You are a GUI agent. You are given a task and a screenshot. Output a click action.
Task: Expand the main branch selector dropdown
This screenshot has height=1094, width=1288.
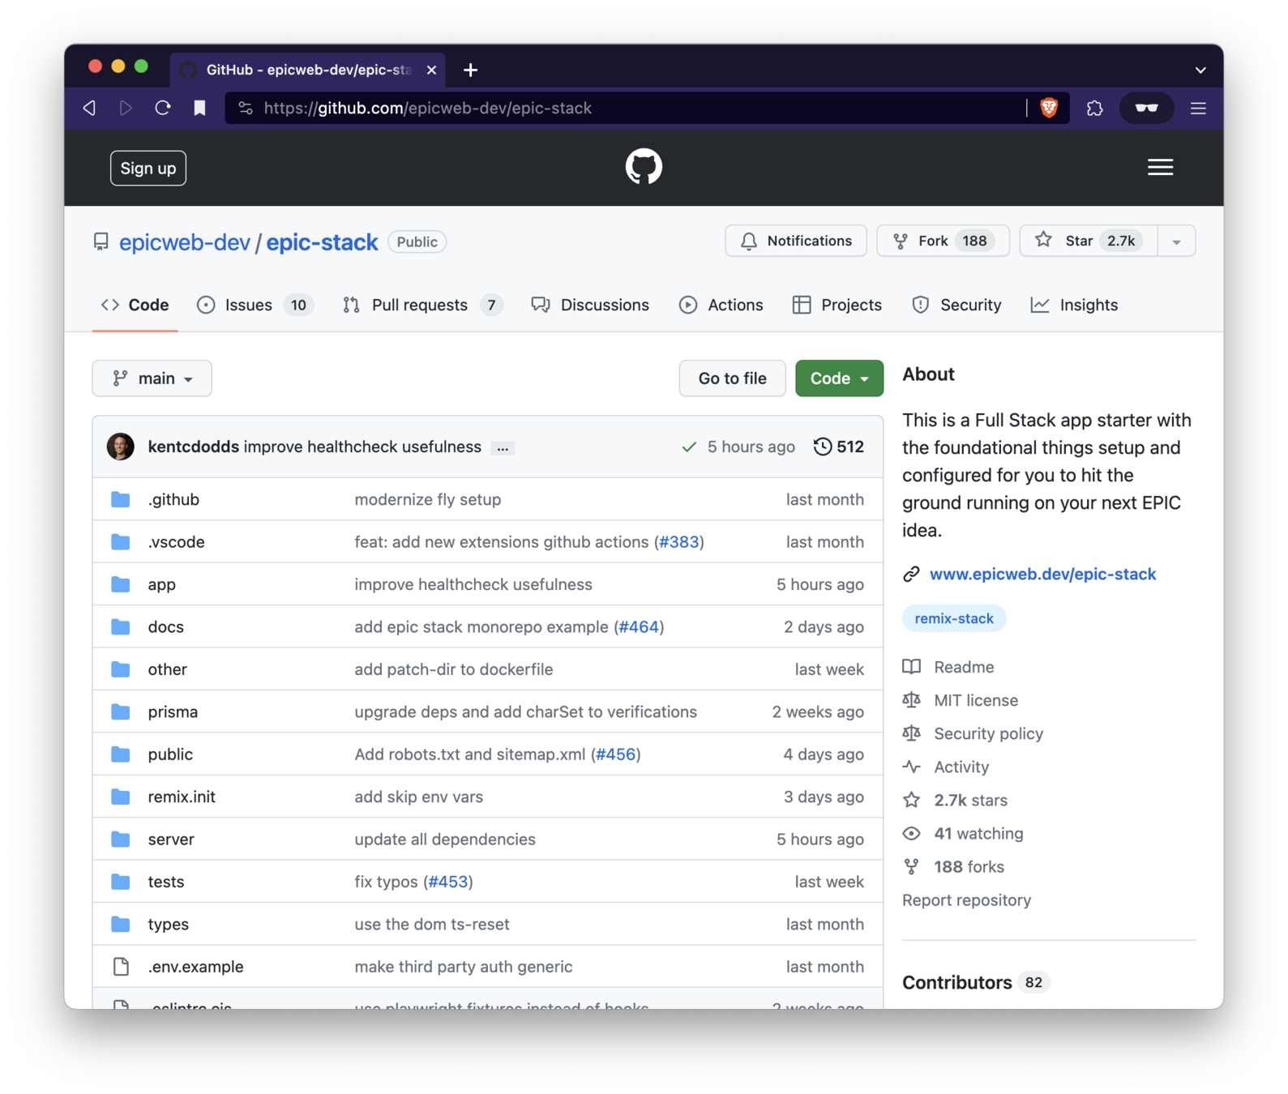[x=152, y=378]
